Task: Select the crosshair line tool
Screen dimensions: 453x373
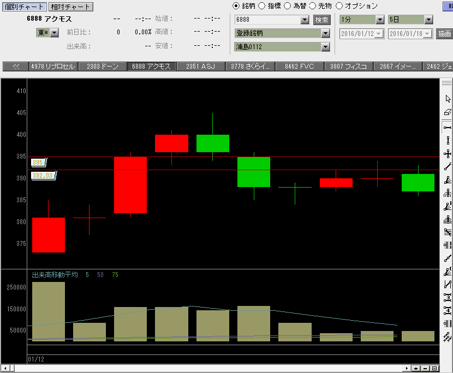Action: [448, 154]
